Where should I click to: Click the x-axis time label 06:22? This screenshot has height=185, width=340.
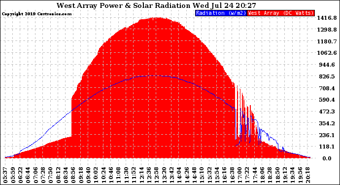click(20, 175)
